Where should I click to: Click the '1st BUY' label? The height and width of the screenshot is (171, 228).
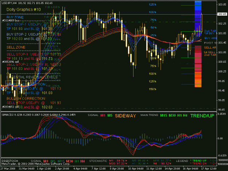tap(210, 34)
